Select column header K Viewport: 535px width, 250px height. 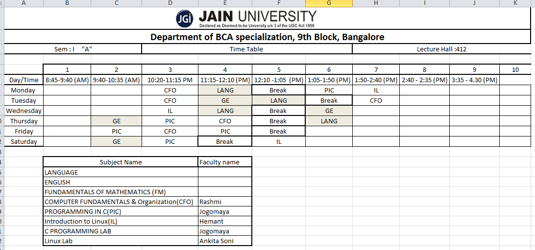(x=515, y=3)
